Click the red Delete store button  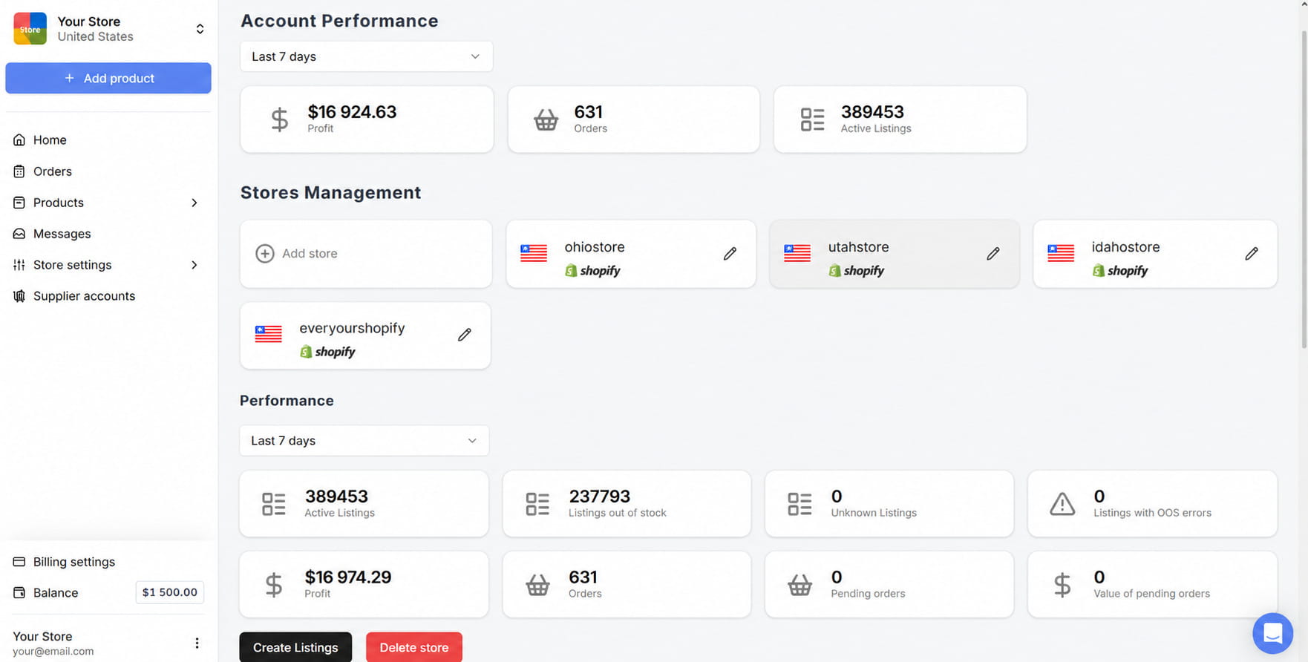(x=414, y=647)
